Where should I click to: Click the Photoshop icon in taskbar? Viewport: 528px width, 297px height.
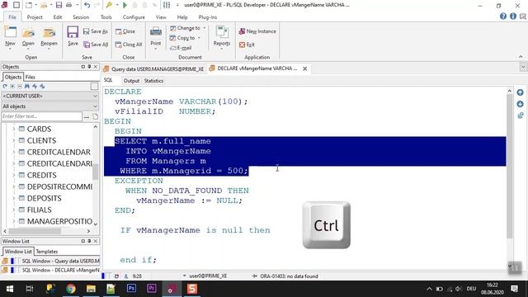click(x=131, y=289)
